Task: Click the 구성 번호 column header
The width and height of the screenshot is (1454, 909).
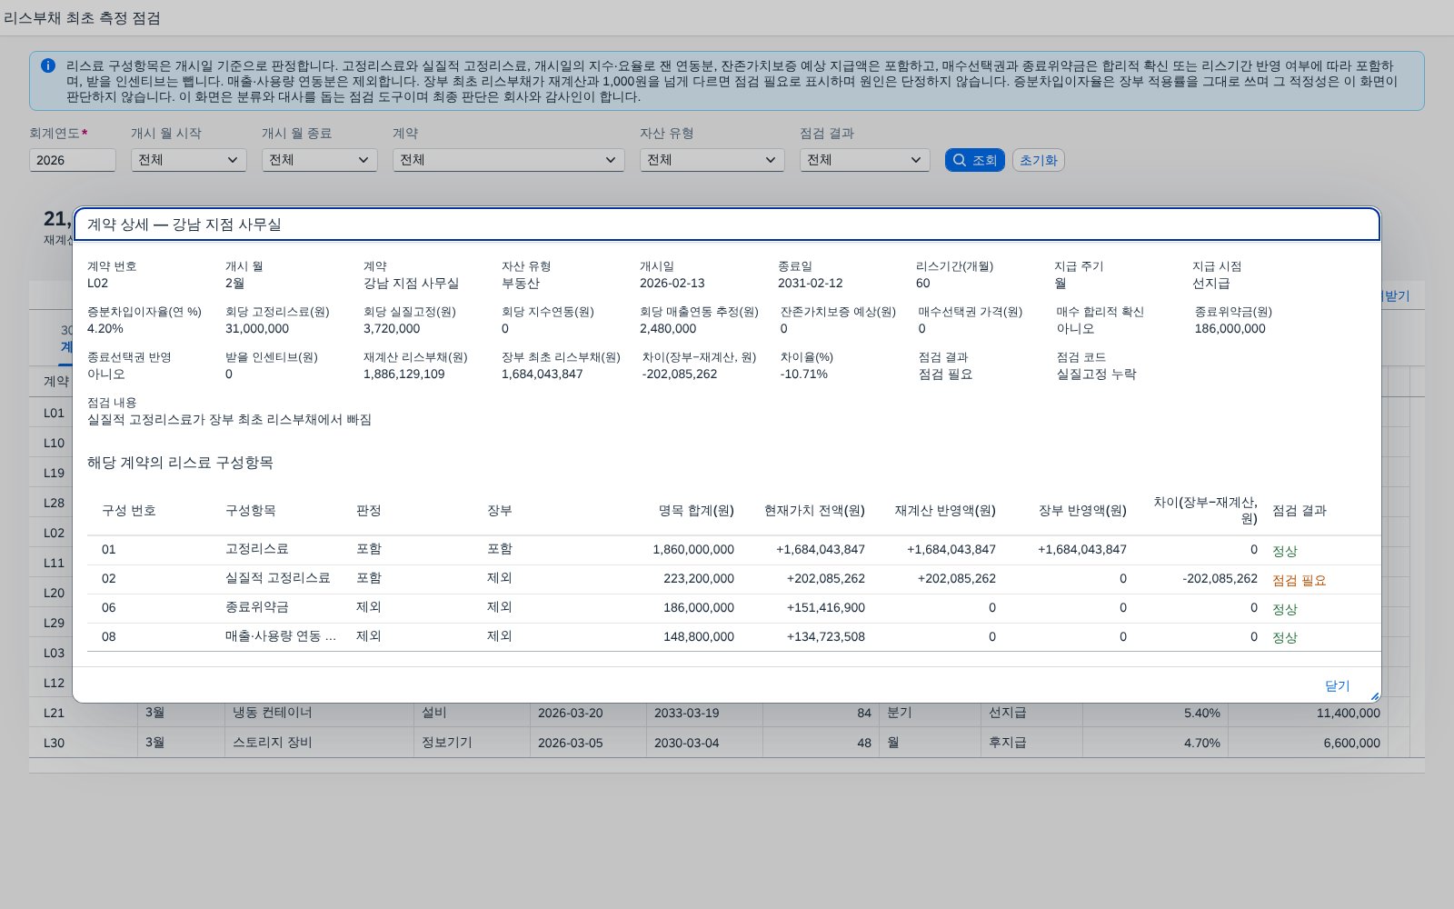Action: pyautogui.click(x=129, y=511)
